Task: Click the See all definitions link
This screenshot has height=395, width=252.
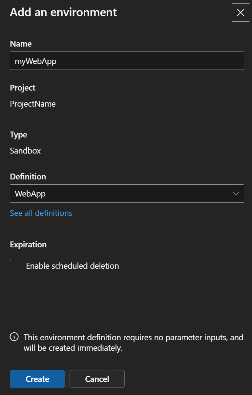Action: [41, 213]
